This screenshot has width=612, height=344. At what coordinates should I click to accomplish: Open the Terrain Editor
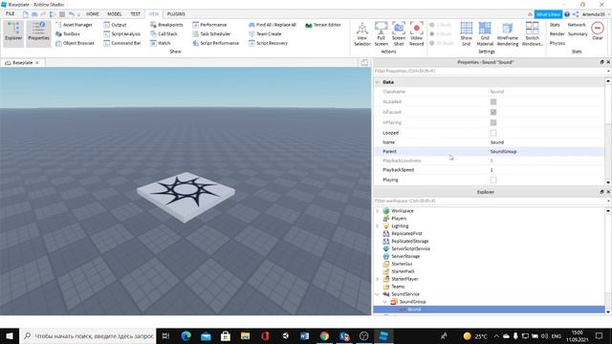click(323, 25)
